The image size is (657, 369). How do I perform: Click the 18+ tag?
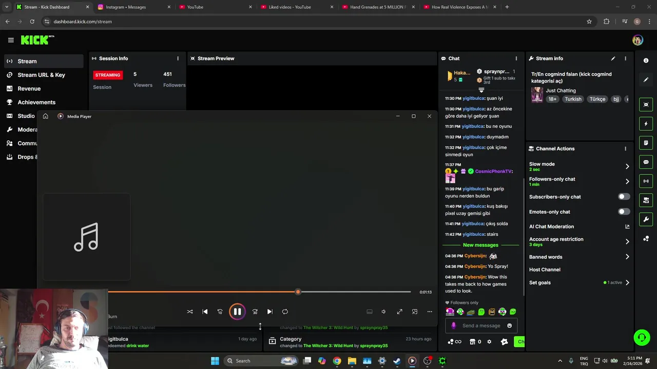552,99
